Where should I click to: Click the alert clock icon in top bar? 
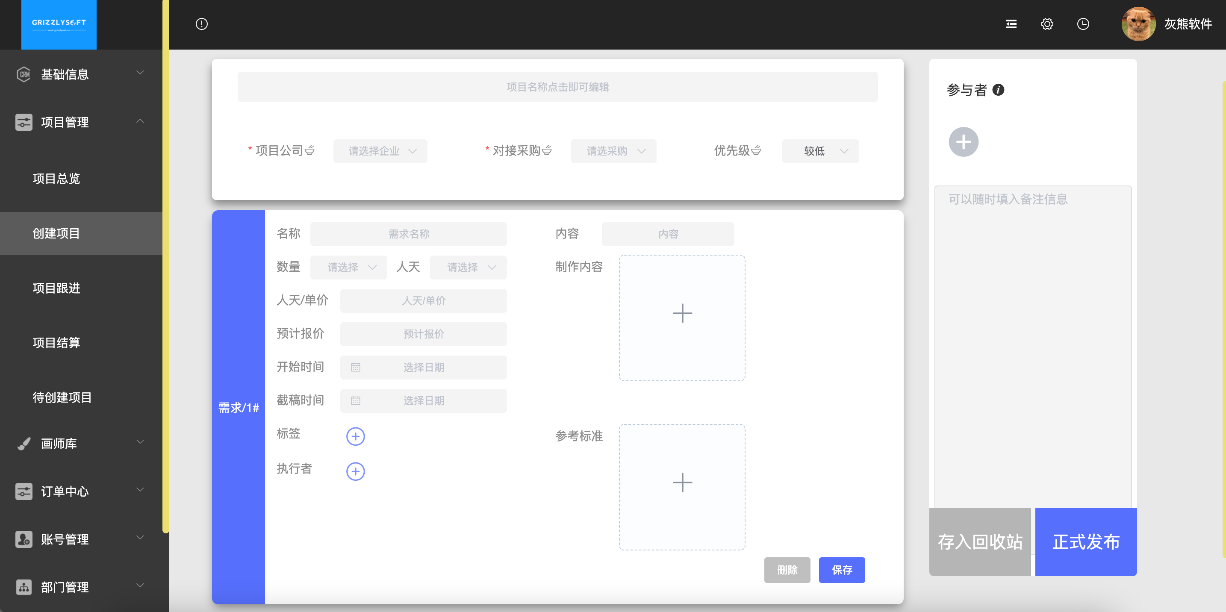pyautogui.click(x=202, y=24)
